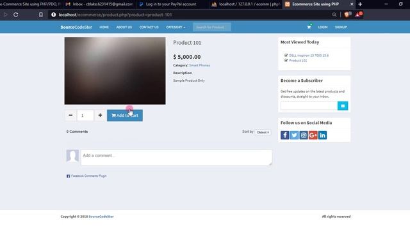Click the product image thumbnail
This screenshot has width=410, height=230.
point(115,71)
